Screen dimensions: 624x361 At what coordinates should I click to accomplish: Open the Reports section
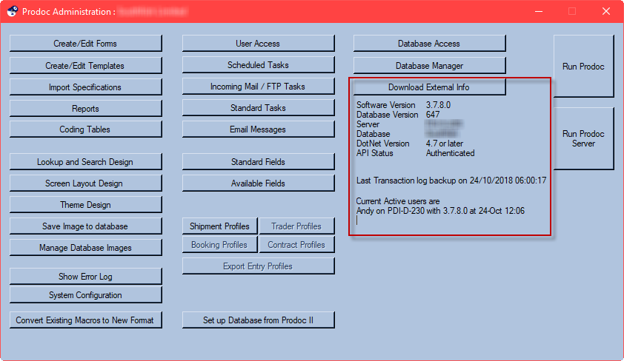(85, 109)
